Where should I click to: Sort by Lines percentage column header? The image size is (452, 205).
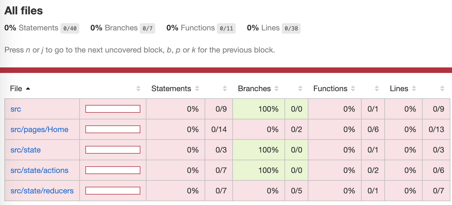click(x=403, y=88)
